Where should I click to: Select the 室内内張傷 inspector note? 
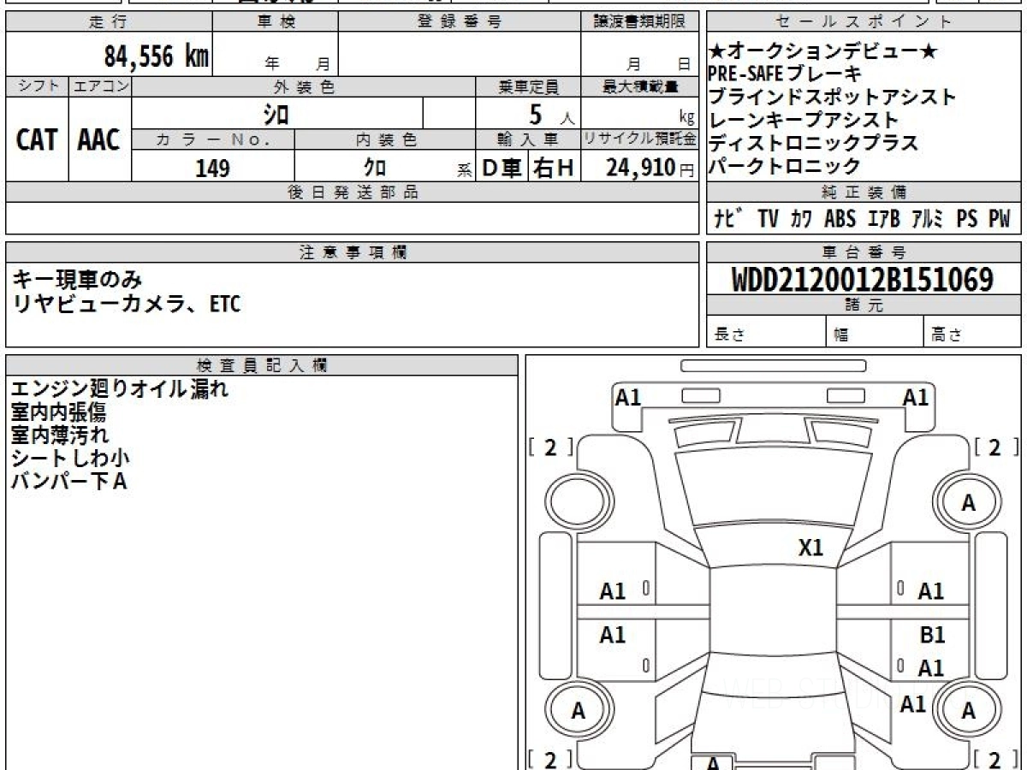pos(59,412)
